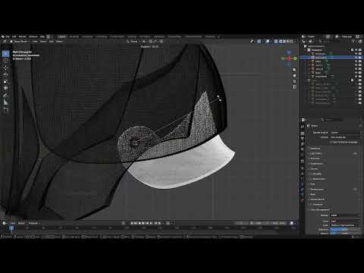
Task: Select the Cursor tool in the toolbar
Action: [5, 61]
